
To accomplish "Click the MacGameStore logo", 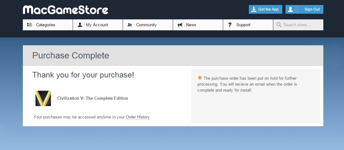I will [65, 10].
